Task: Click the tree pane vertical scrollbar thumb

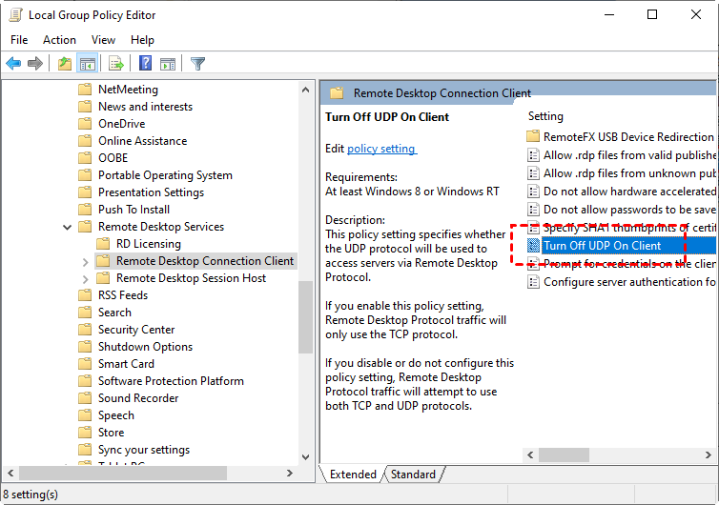Action: tap(305, 317)
